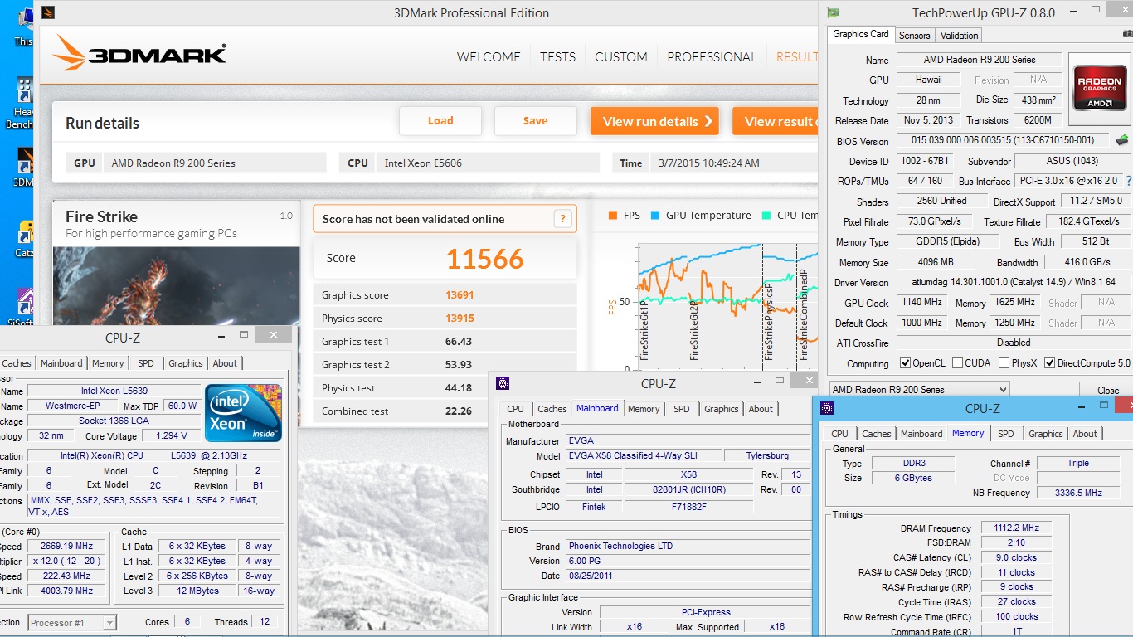Click the CPU field Intel Xeon E5606
Viewport: 1133px width, 637px height.
[x=487, y=163]
